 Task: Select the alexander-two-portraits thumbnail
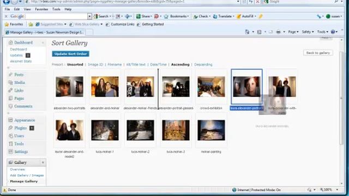click(69, 87)
